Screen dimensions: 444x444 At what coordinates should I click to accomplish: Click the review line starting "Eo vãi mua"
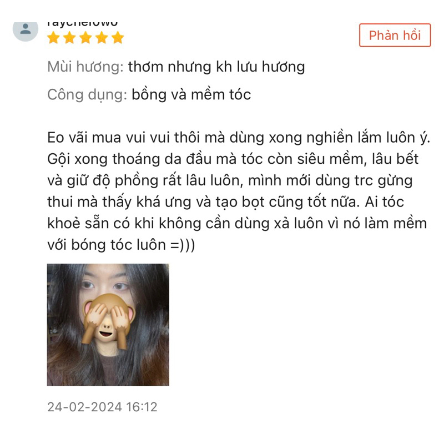(239, 138)
